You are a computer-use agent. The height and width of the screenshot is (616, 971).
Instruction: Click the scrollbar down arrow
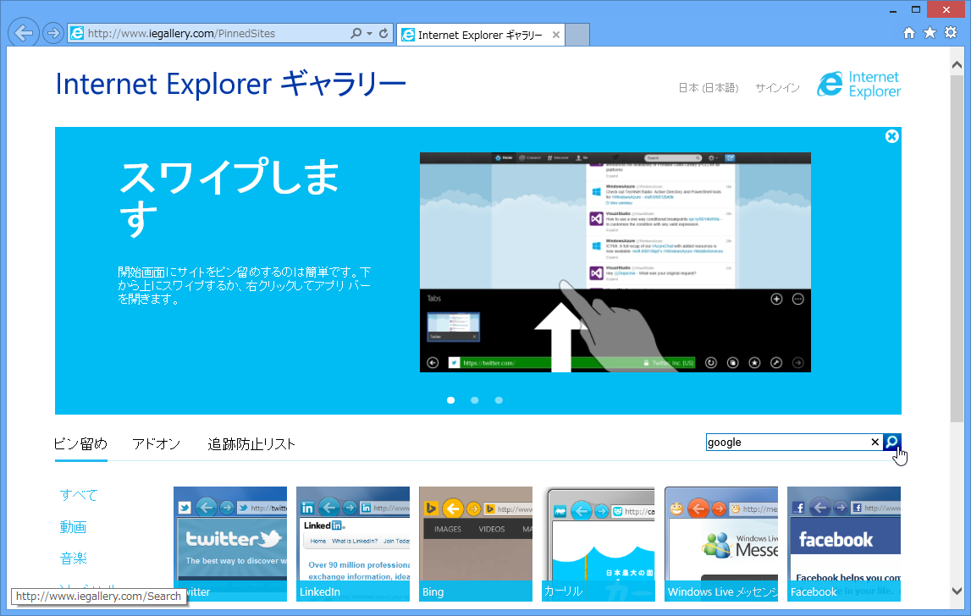pyautogui.click(x=957, y=591)
